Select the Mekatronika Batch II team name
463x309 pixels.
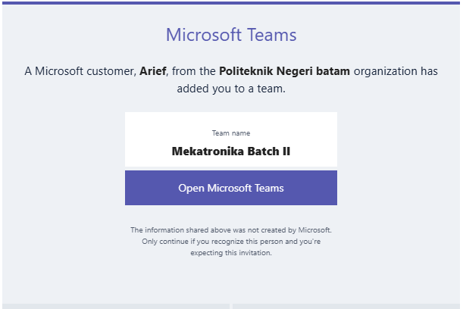click(x=230, y=151)
